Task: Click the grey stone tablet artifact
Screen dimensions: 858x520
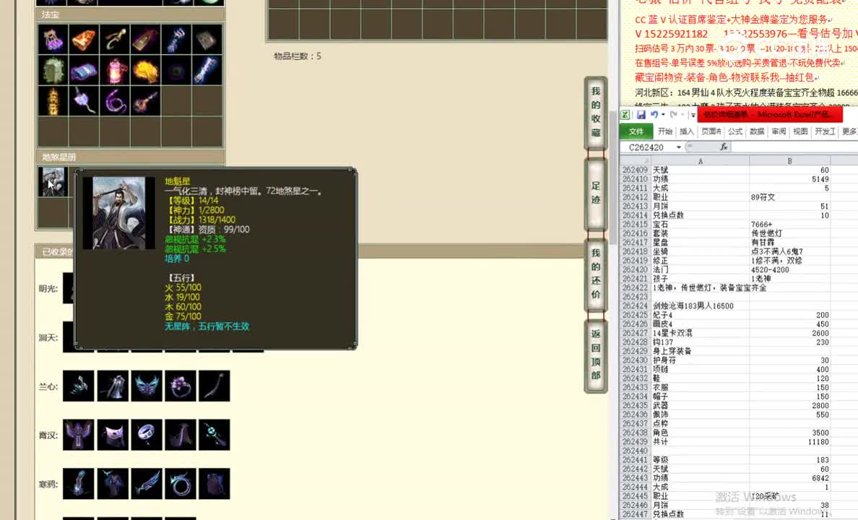Action: click(x=207, y=39)
